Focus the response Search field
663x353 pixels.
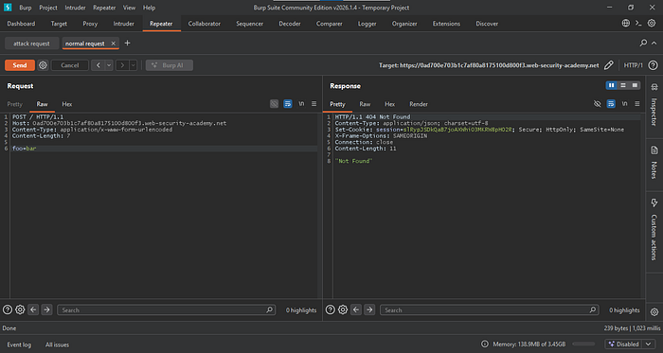(490, 309)
